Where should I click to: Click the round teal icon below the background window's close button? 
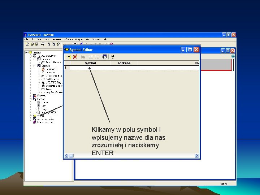(x=233, y=56)
